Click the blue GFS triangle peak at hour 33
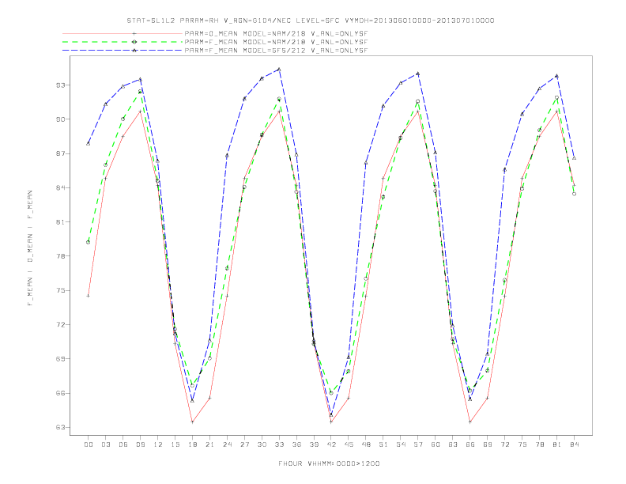Image resolution: width=626 pixels, height=484 pixels. [279, 70]
